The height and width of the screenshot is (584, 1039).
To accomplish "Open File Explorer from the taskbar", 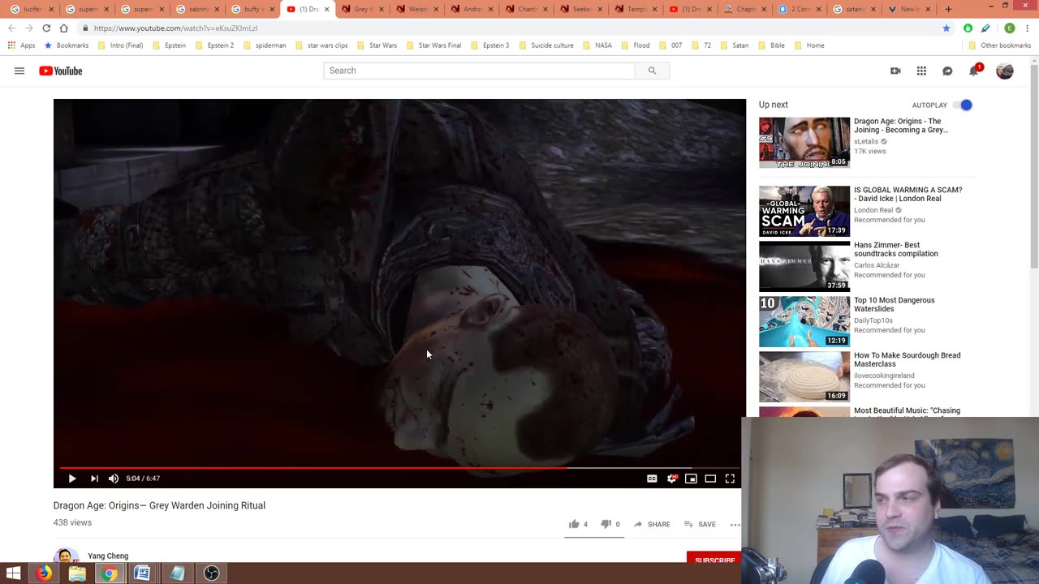I will [77, 573].
